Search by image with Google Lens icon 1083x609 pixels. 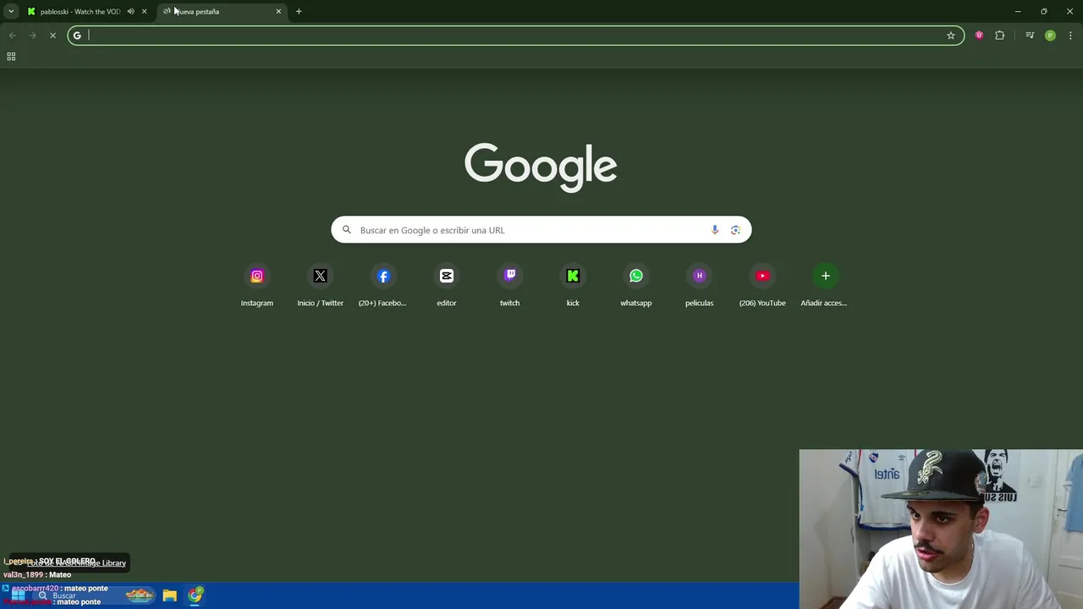pos(735,230)
